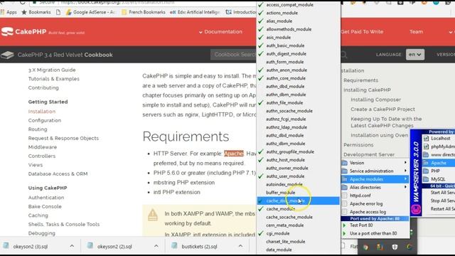Open the MySQL folder in WAMP menu
Screen dimensions: 455x256
click(439, 179)
